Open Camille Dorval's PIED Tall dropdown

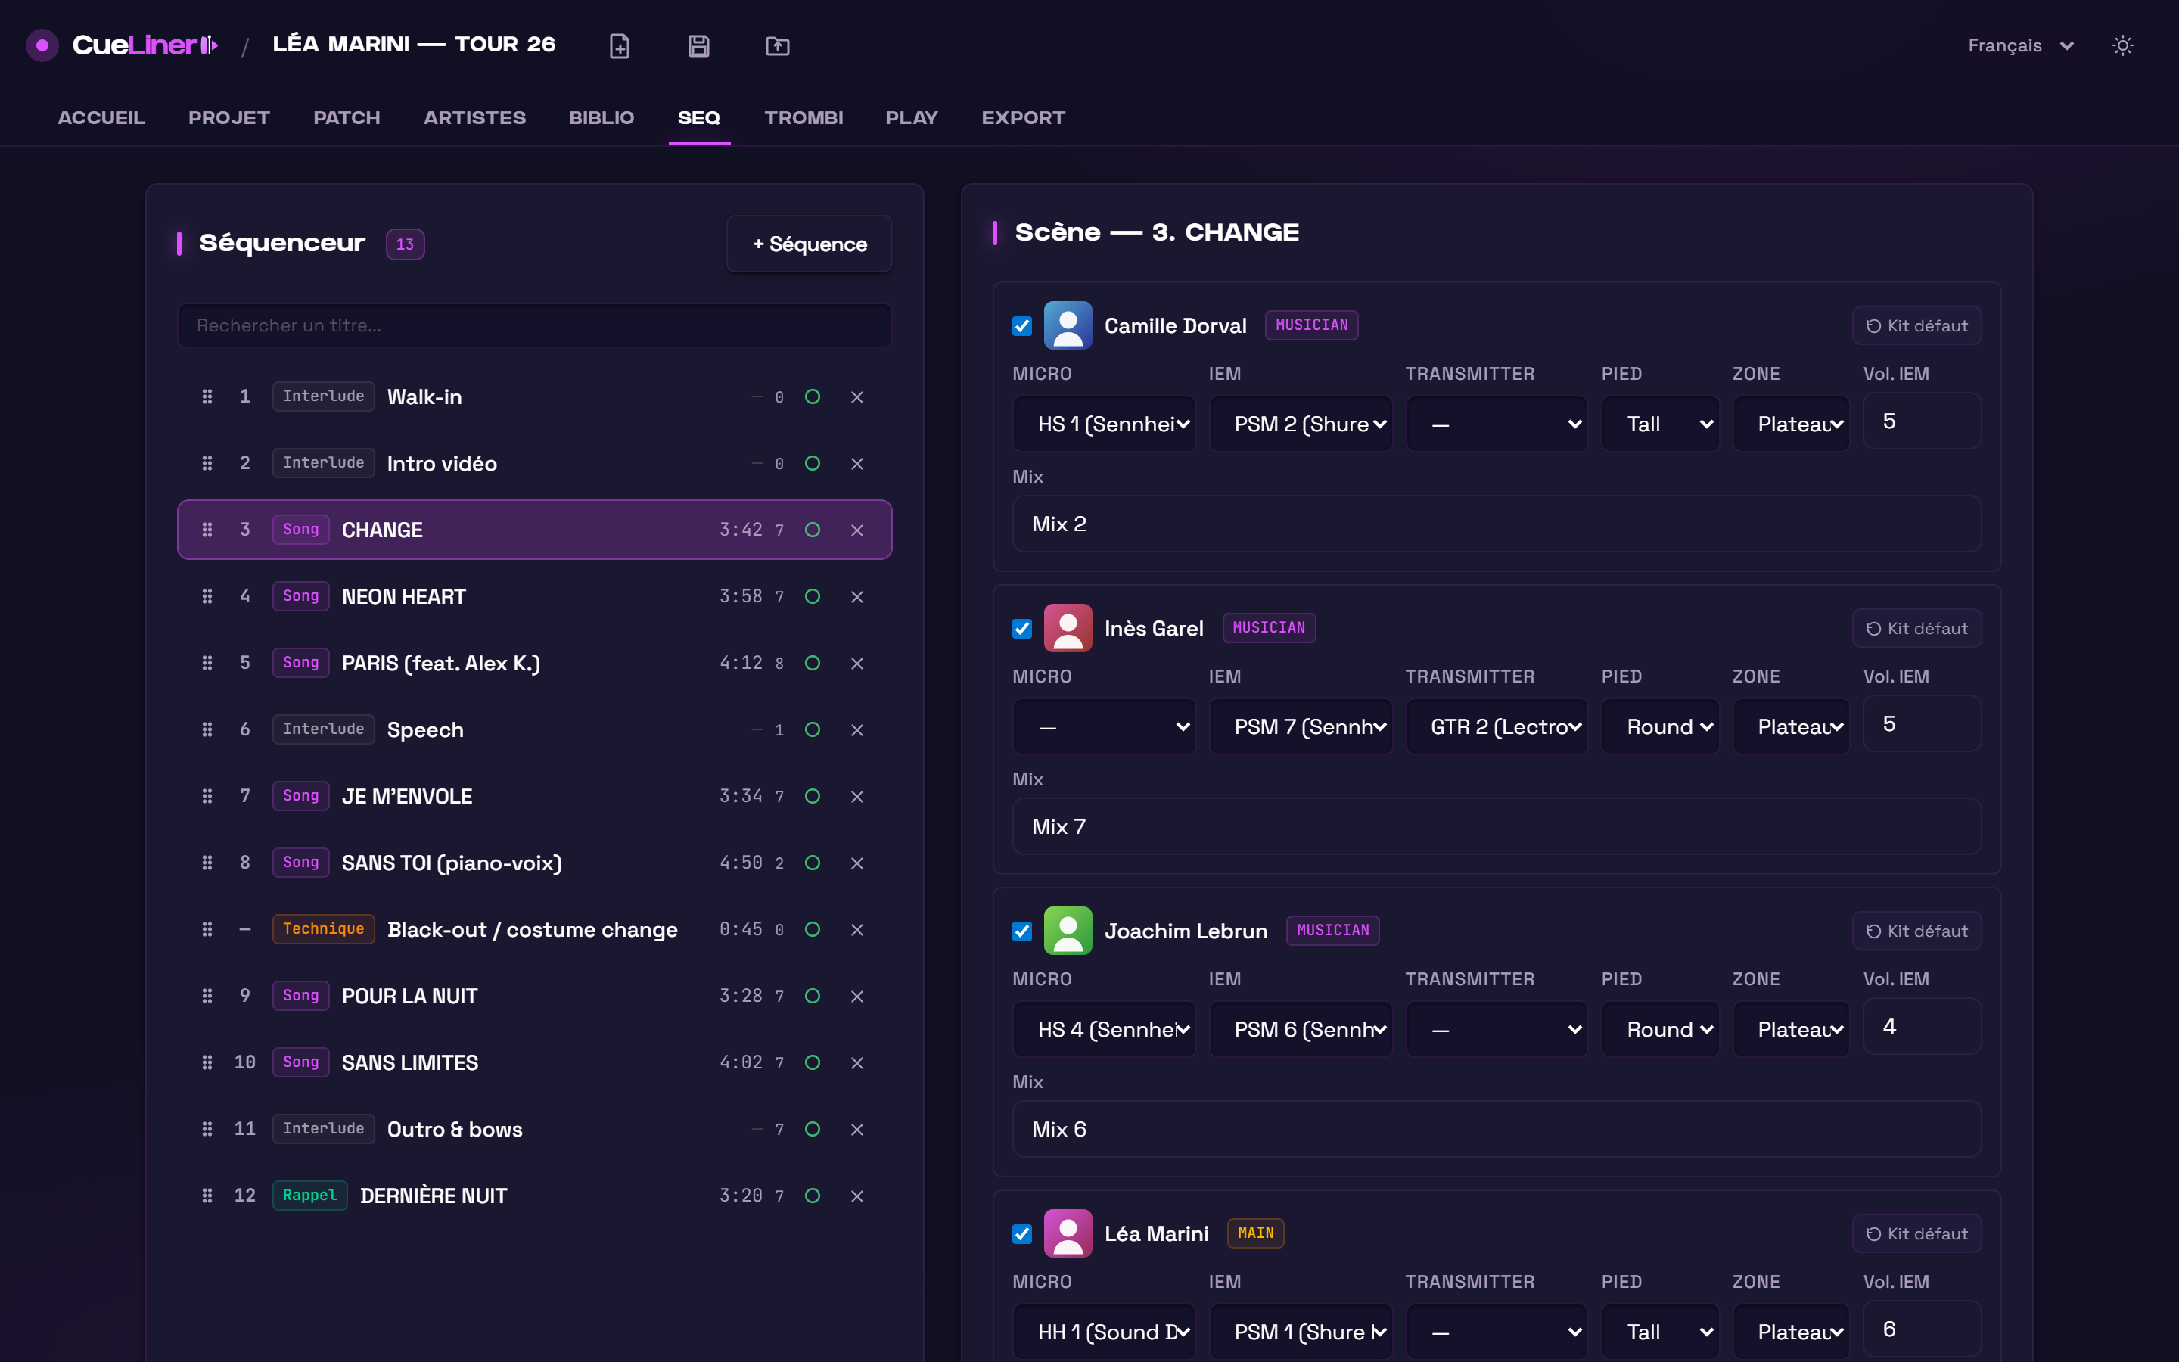click(x=1661, y=424)
